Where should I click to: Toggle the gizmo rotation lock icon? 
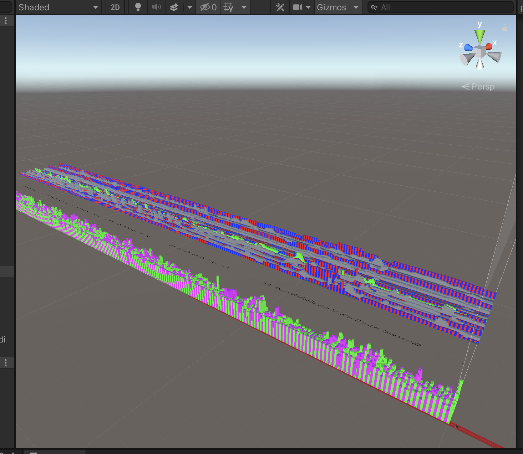point(504,28)
